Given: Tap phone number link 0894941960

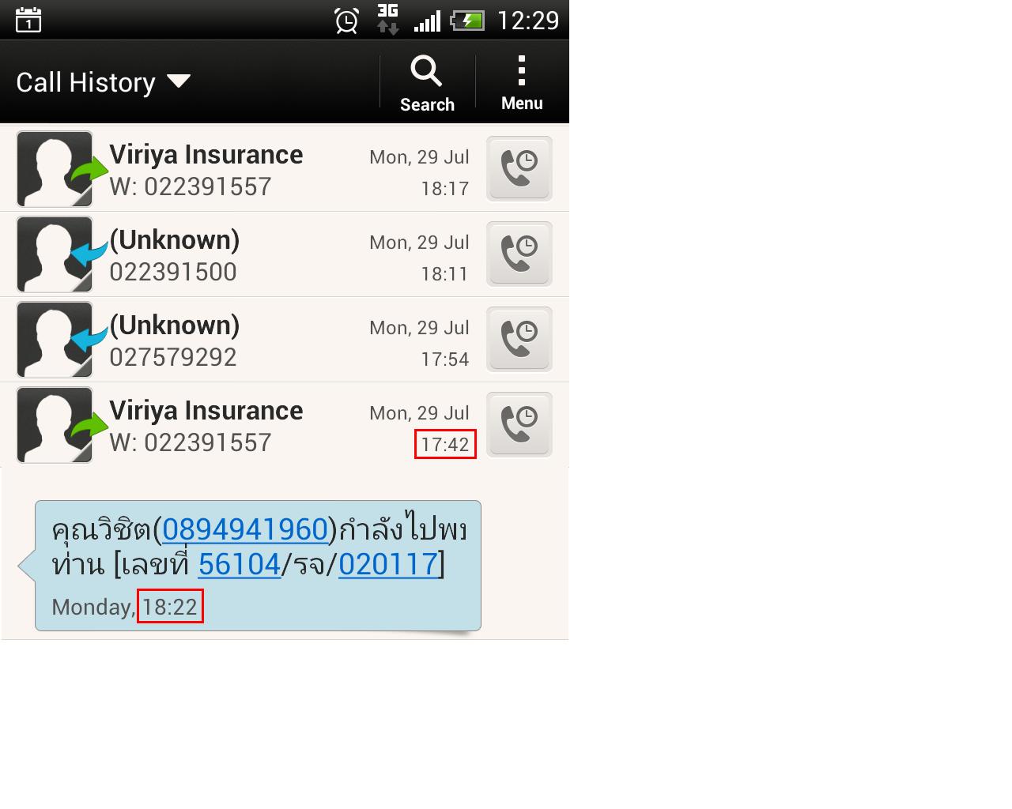Looking at the screenshot, I should coord(245,529).
